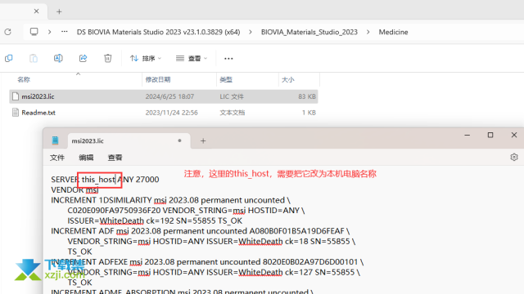Open the 查看 view dropdown in Explorer
Screen dimensions: 524x294
point(192,58)
